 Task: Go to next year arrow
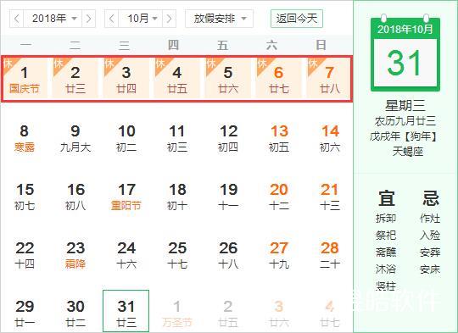(x=88, y=19)
